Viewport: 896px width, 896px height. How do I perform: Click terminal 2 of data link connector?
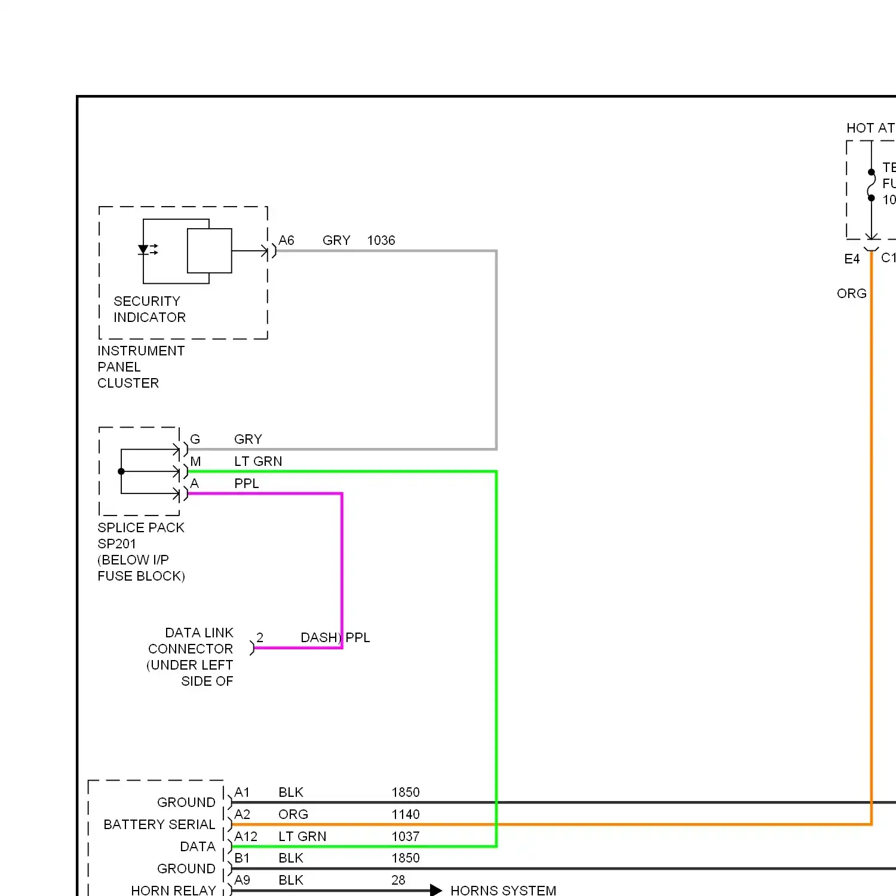[260, 637]
